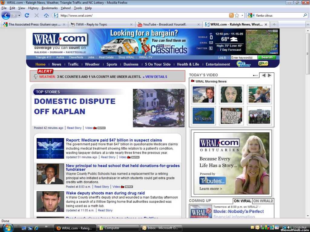Click the green Search button
310x232 pixels.
[x=267, y=57]
